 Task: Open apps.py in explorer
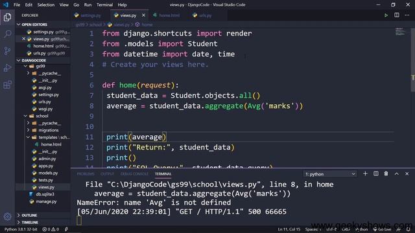tap(45, 166)
